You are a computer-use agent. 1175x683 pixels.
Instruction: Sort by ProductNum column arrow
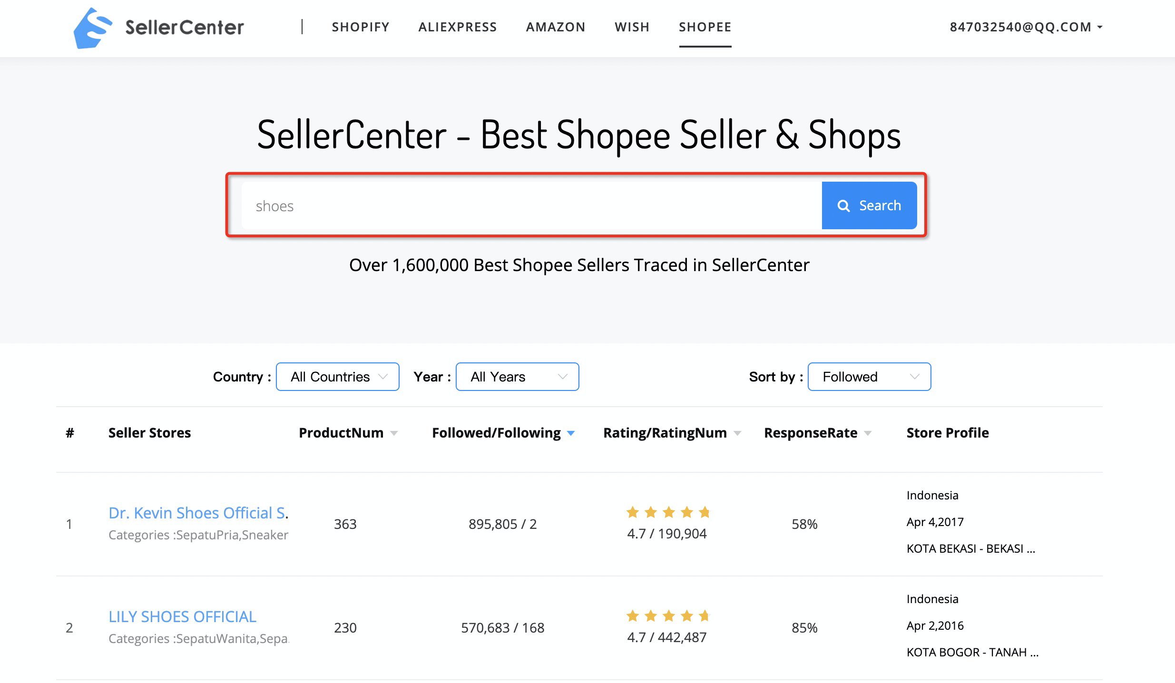394,433
